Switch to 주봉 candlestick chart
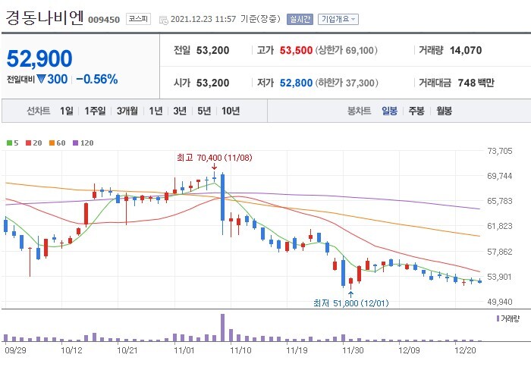 [416, 111]
